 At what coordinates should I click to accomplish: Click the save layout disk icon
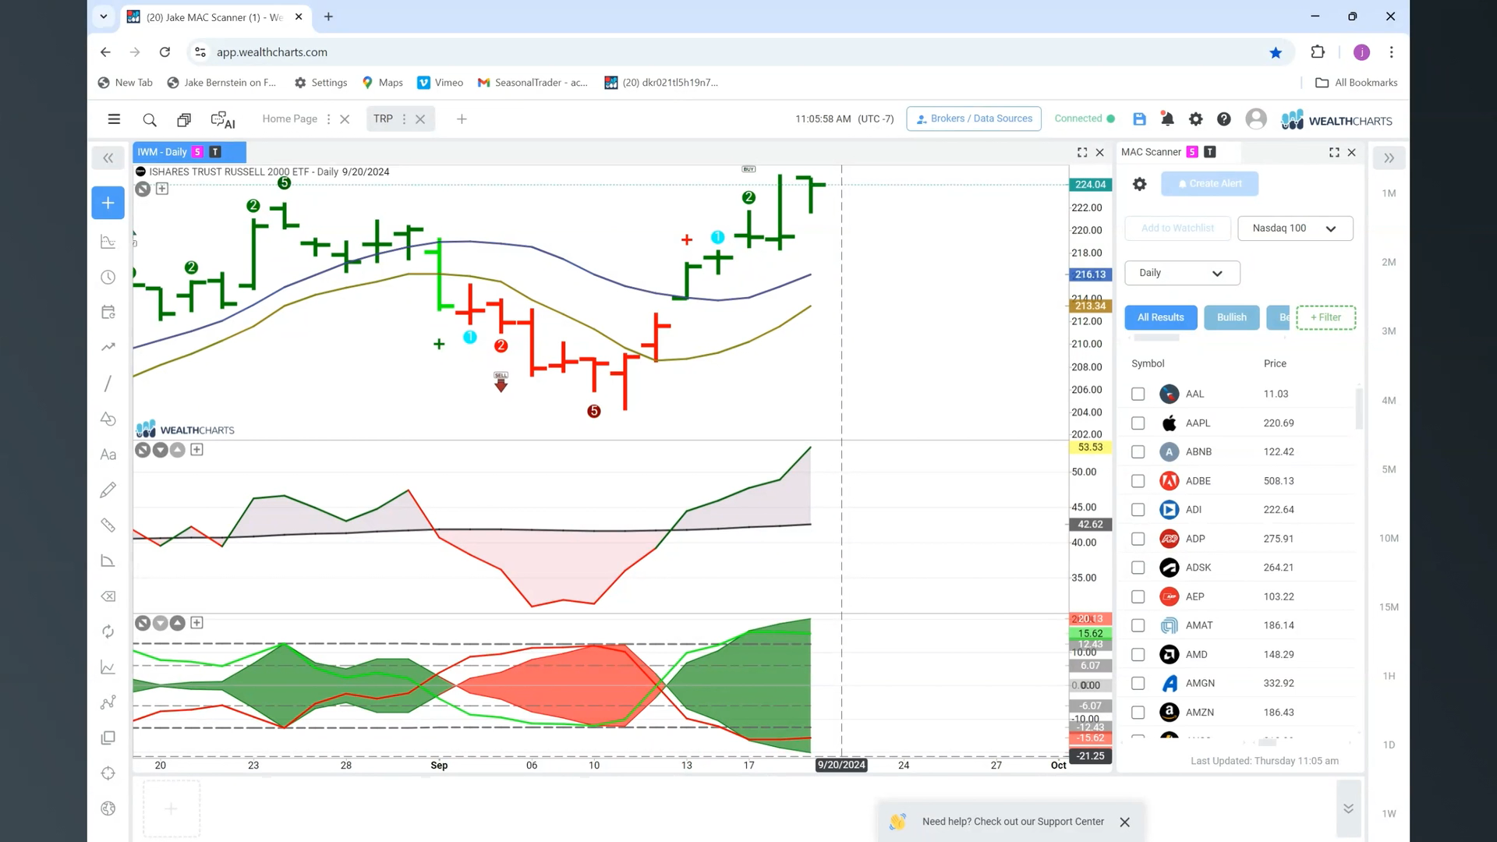(x=1139, y=119)
